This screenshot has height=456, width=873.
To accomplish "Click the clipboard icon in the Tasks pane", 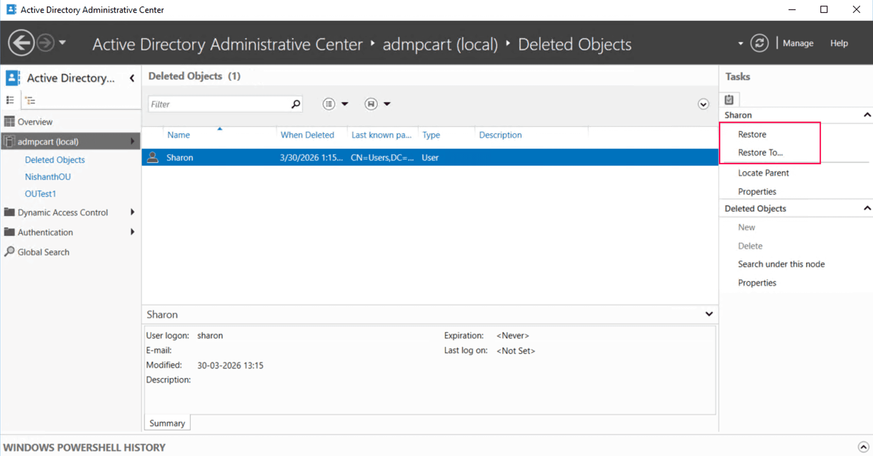I will 729,99.
